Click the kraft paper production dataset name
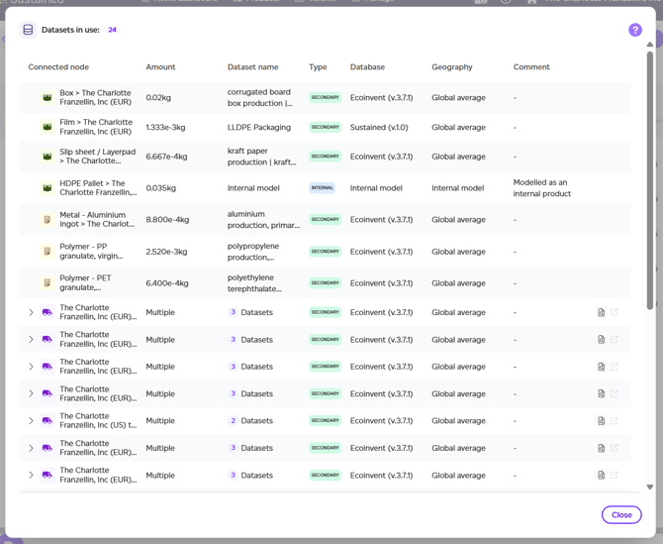This screenshot has width=663, height=544. [261, 157]
